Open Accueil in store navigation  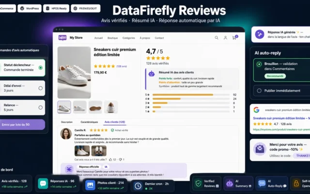point(98,38)
